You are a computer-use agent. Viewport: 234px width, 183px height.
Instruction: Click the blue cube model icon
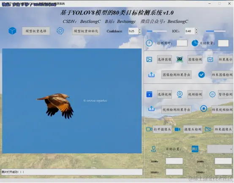click(x=12, y=31)
